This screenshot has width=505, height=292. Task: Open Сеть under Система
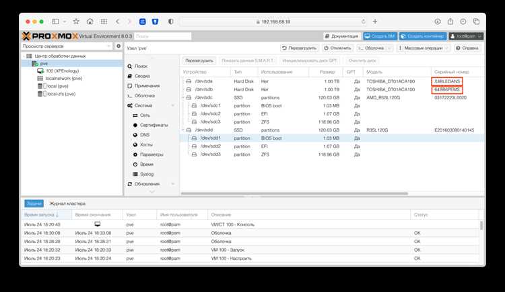(145, 115)
